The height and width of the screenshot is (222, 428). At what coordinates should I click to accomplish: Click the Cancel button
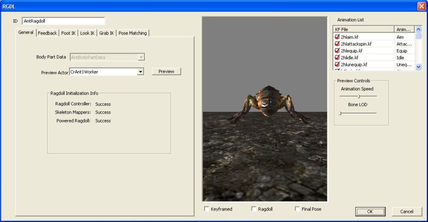[x=407, y=211]
